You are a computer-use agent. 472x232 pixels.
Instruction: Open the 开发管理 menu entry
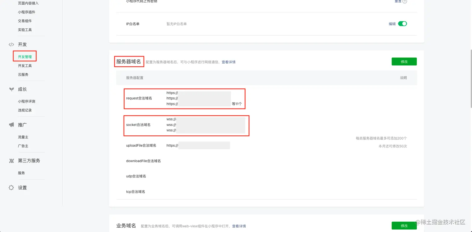tap(25, 56)
